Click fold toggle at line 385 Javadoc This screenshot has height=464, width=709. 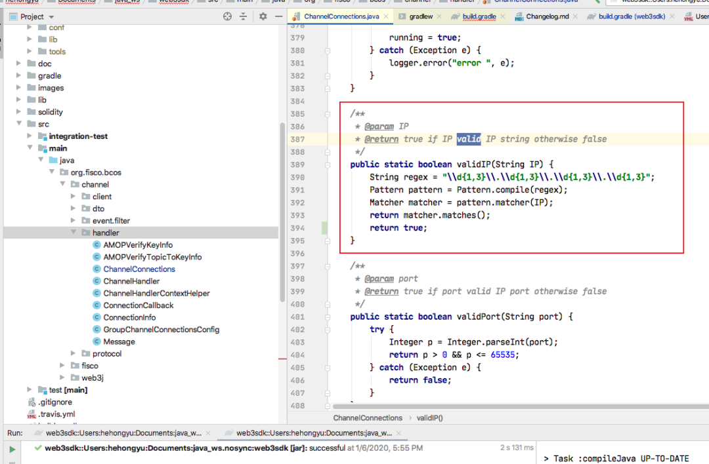(328, 114)
